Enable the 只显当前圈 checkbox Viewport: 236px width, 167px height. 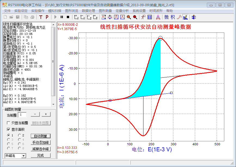click(x=9, y=123)
